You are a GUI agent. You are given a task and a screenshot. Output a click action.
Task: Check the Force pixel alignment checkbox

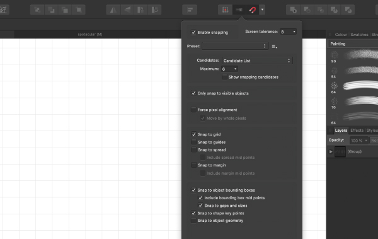(x=193, y=110)
